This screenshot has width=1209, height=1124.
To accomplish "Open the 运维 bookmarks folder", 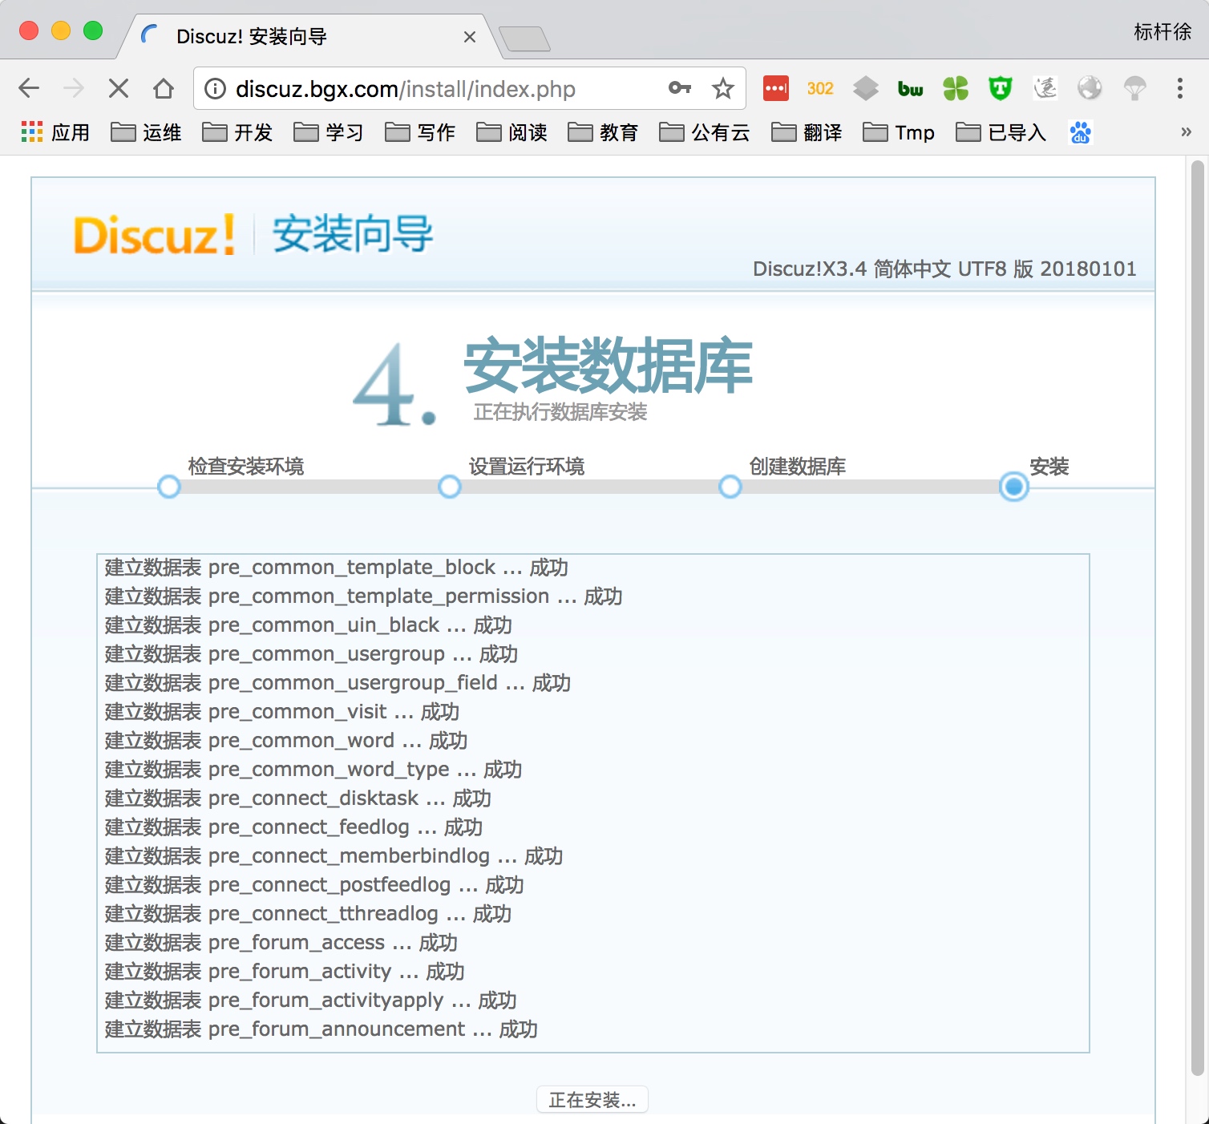I will (x=146, y=132).
